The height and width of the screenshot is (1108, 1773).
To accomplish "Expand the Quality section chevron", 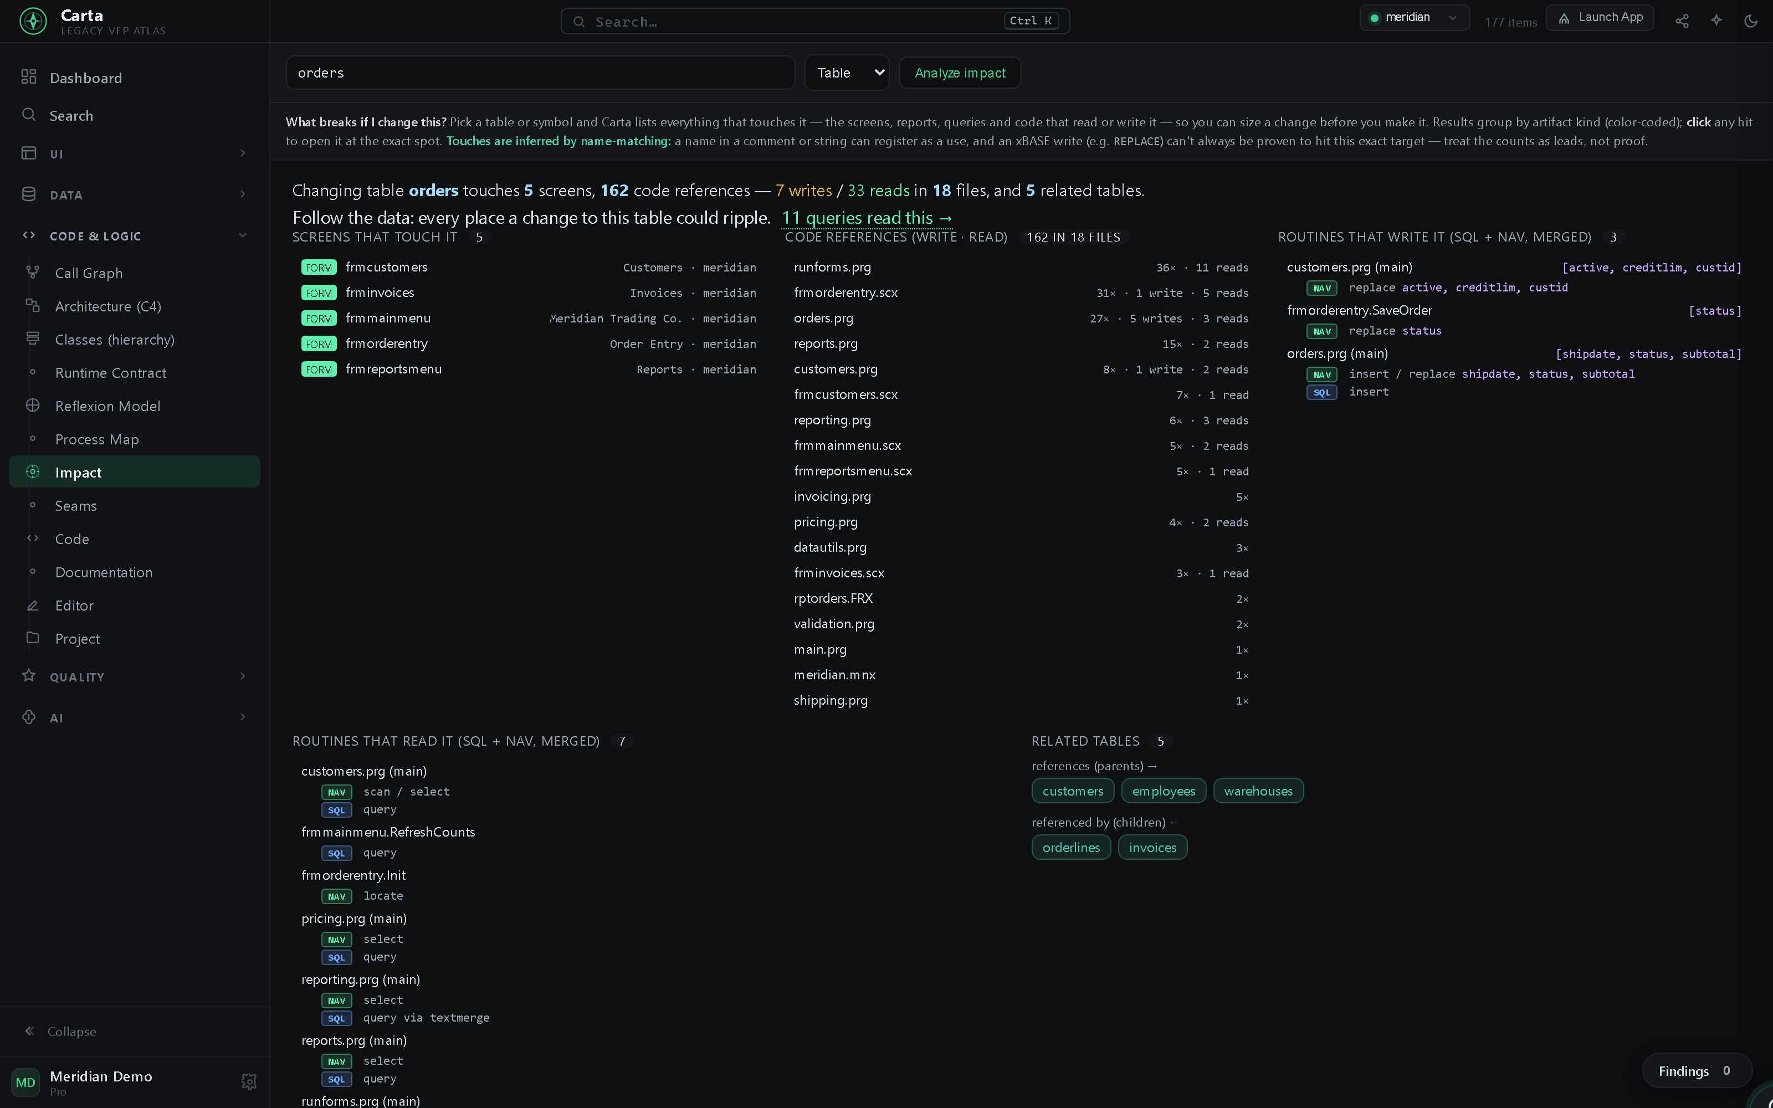I will pos(243,676).
